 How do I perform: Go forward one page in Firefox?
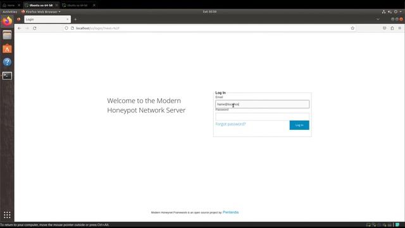pos(27,28)
